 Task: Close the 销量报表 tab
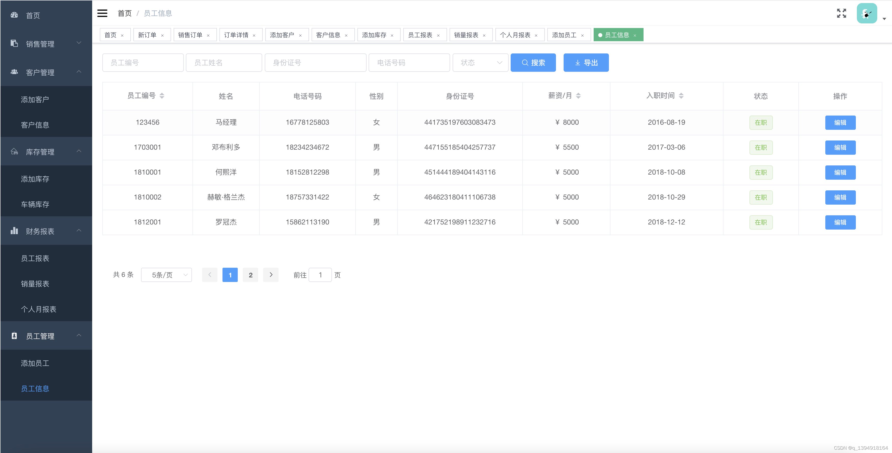point(484,35)
